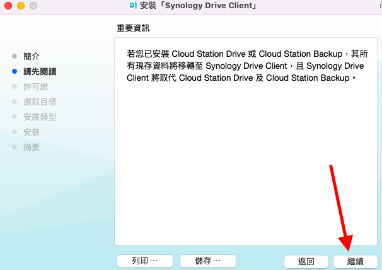Open the 安裝類型 step
Image resolution: width=382 pixels, height=270 pixels.
40,117
